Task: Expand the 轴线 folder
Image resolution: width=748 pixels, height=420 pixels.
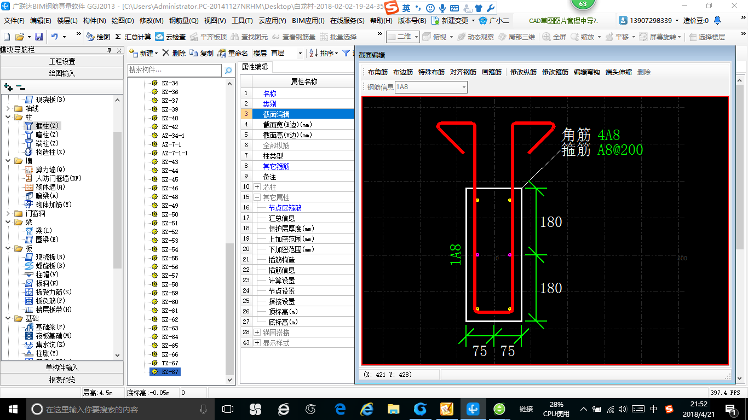Action: (8, 108)
